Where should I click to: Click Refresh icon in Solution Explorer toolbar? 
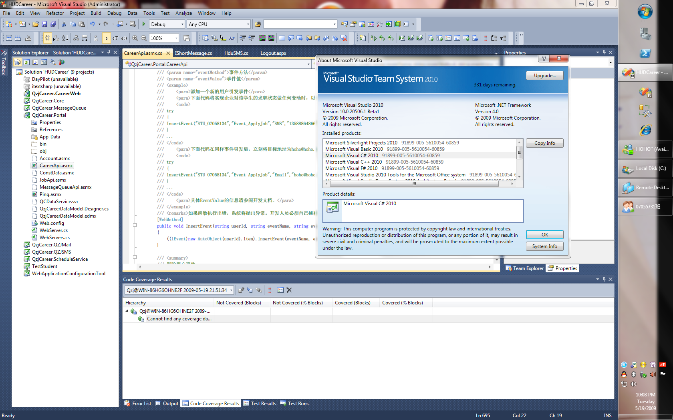(x=26, y=62)
